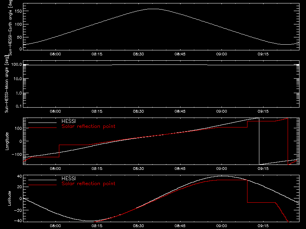Choose 09:00 label under Longitude plot
Screen dimensions: 306x229
point(221,169)
